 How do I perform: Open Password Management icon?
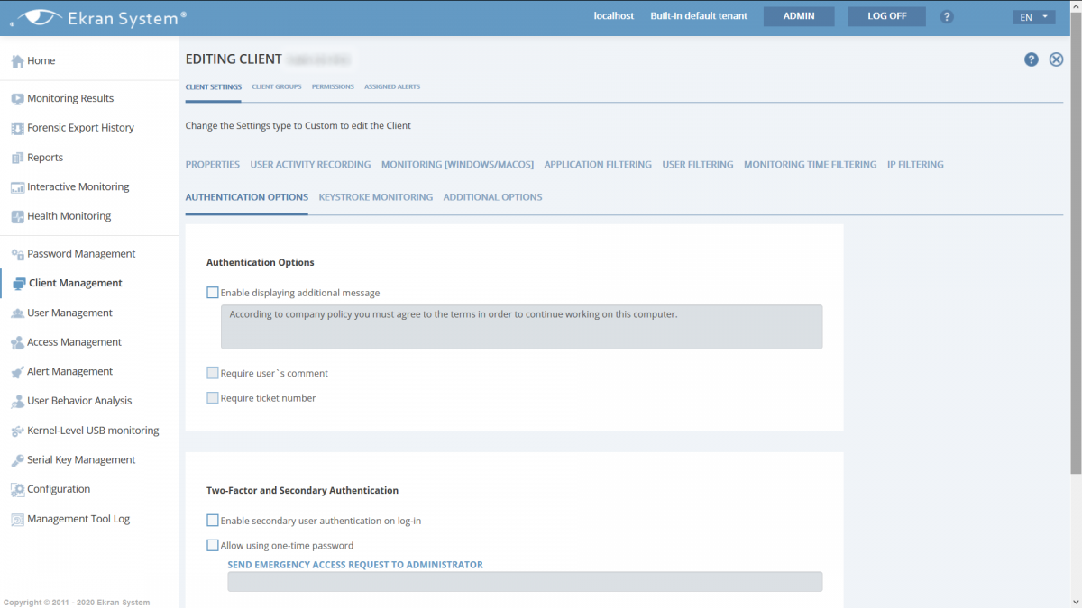[x=17, y=254]
